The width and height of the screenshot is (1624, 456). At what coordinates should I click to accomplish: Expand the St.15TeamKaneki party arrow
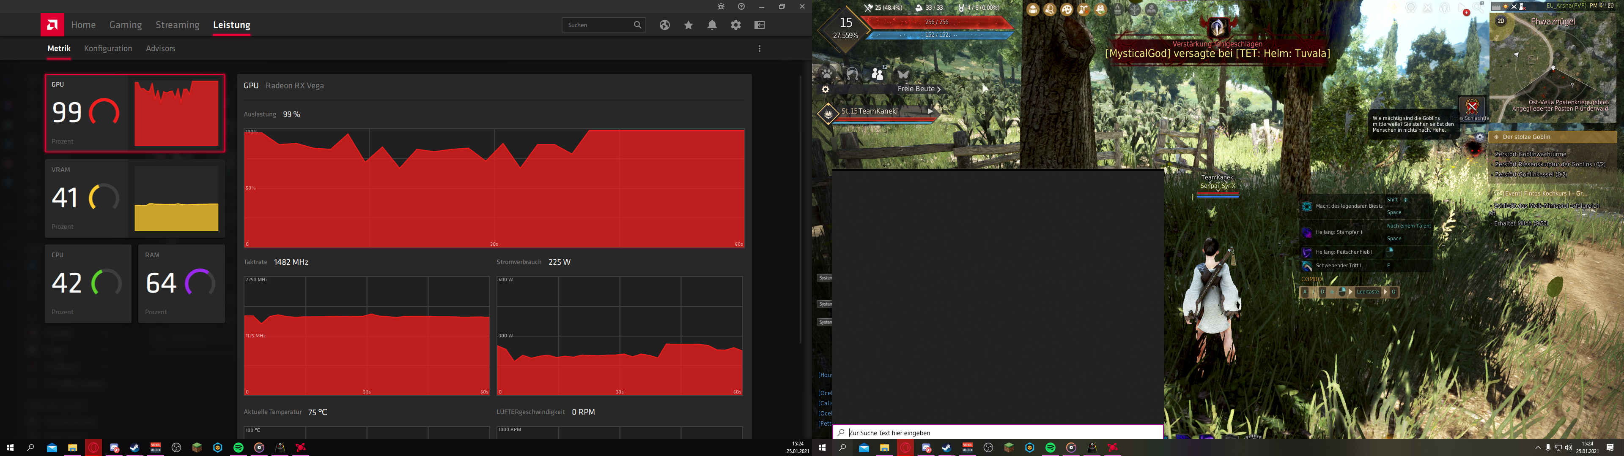(x=930, y=111)
